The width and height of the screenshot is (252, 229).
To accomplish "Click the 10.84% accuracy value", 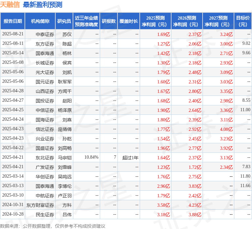I will [x=91, y=157].
